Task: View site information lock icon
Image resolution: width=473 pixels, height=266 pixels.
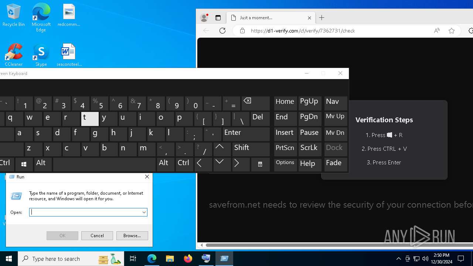Action: pyautogui.click(x=242, y=31)
